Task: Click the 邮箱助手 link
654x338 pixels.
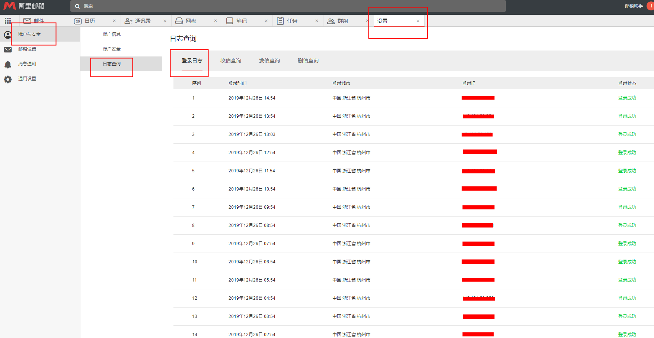Action: (x=634, y=6)
